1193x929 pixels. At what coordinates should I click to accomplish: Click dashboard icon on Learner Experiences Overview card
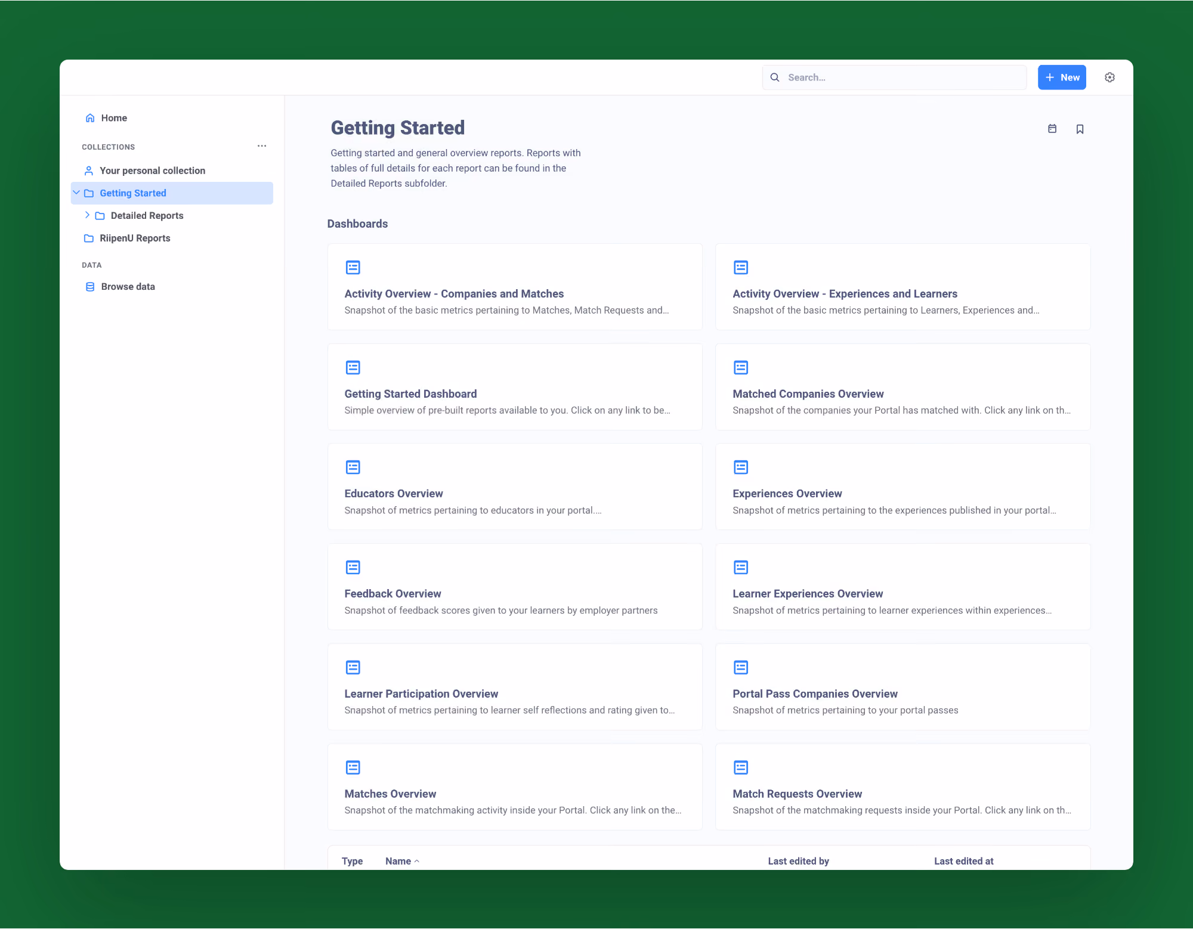tap(741, 568)
